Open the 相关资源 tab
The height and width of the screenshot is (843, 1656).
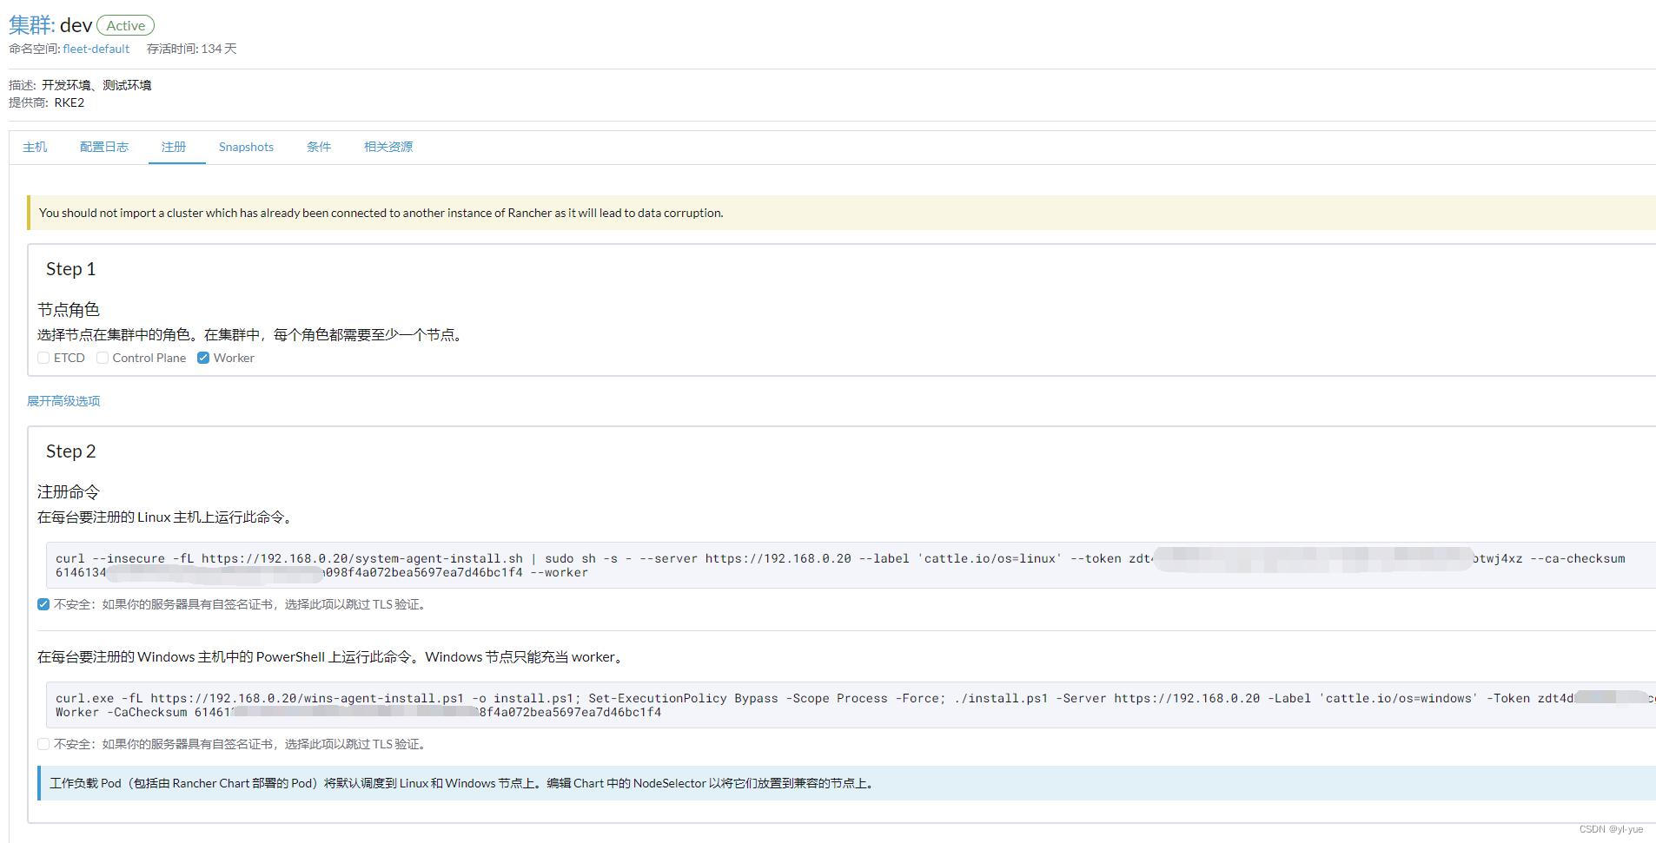[x=388, y=147]
